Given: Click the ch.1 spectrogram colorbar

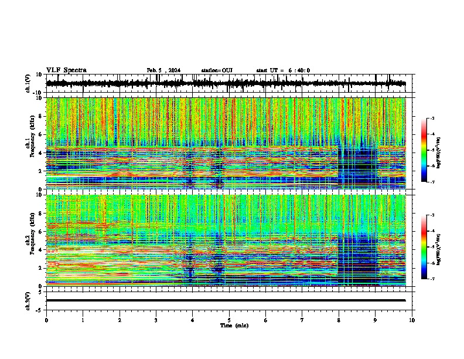Looking at the screenshot, I should (424, 150).
